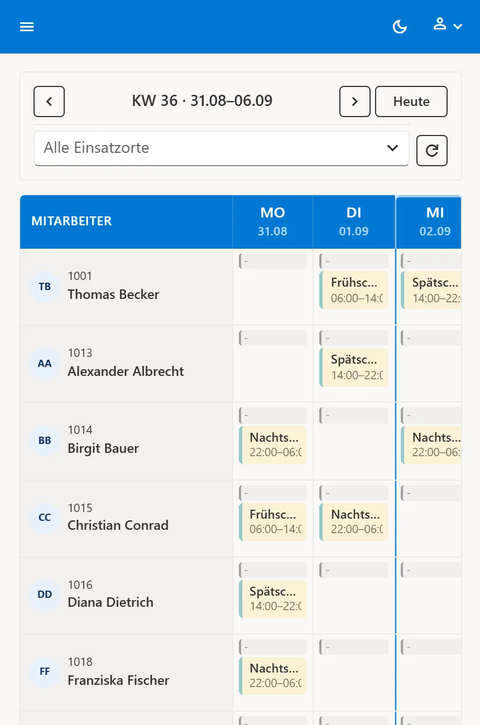Viewport: 480px width, 725px height.
Task: Go to previous calendar week
Action: (49, 101)
